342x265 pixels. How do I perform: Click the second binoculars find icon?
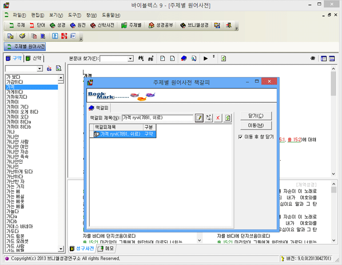click(151, 58)
